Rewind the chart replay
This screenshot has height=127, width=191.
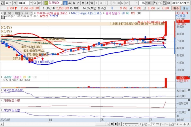tap(112, 124)
